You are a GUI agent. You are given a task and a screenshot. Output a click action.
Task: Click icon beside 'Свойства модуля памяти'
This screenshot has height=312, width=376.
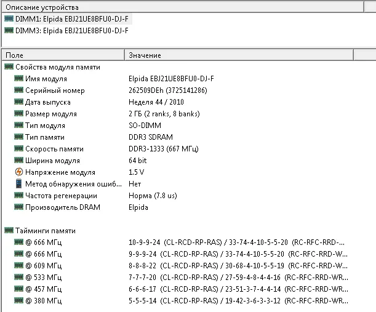tap(9, 66)
